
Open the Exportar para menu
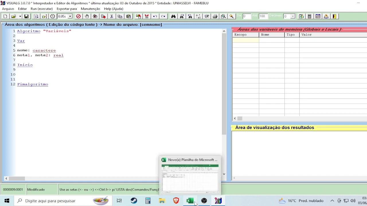[x=67, y=9]
